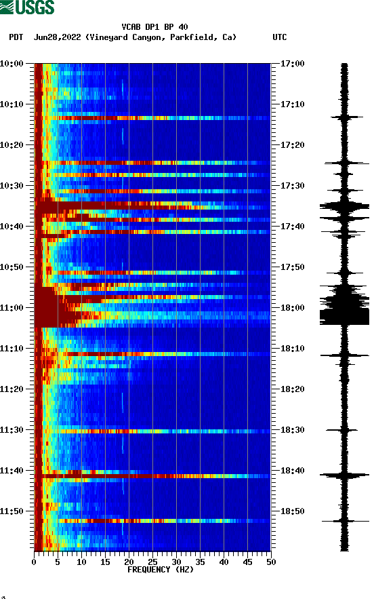Click the '10:50' PDT time label
Screen dimensions: 374x605
(x=12, y=267)
